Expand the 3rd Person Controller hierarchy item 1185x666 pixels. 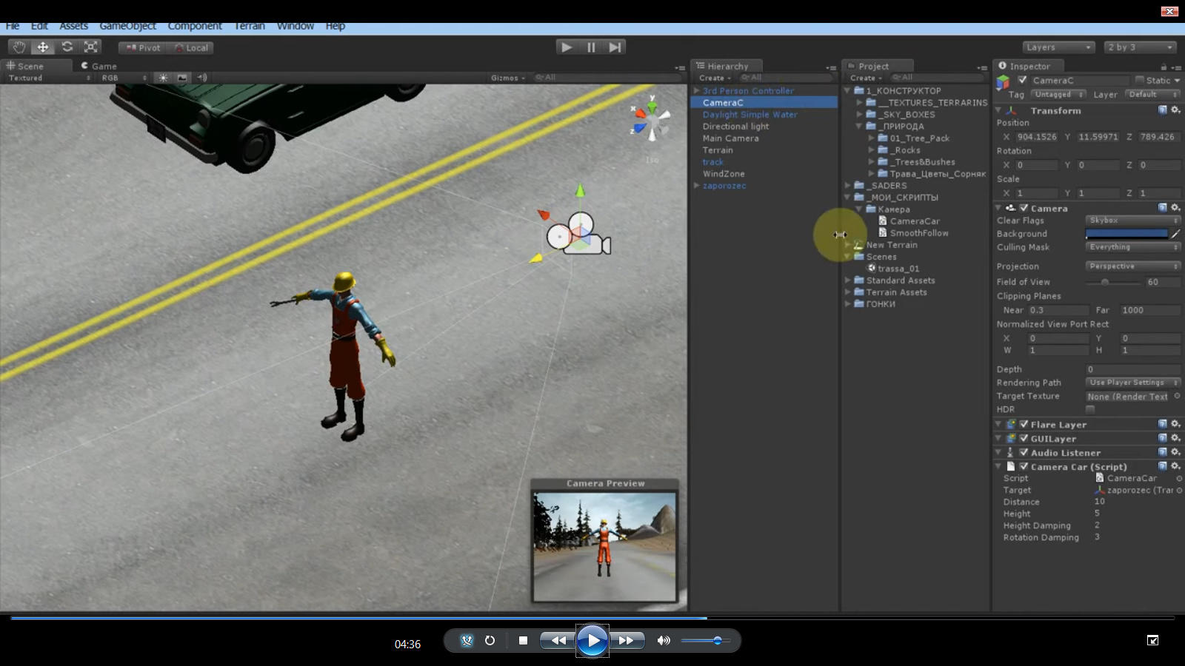coord(696,90)
